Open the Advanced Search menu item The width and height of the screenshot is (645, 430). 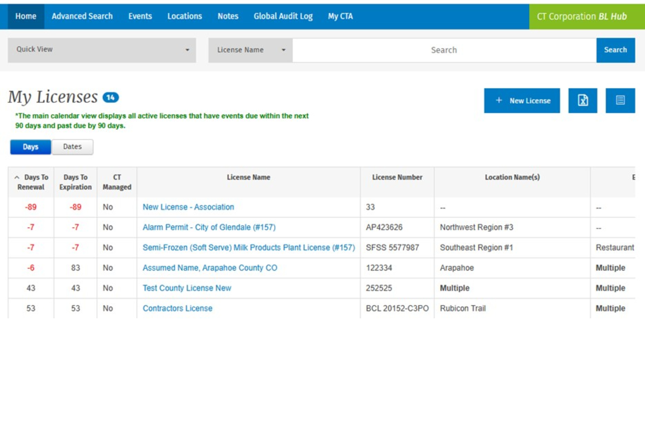[82, 16]
